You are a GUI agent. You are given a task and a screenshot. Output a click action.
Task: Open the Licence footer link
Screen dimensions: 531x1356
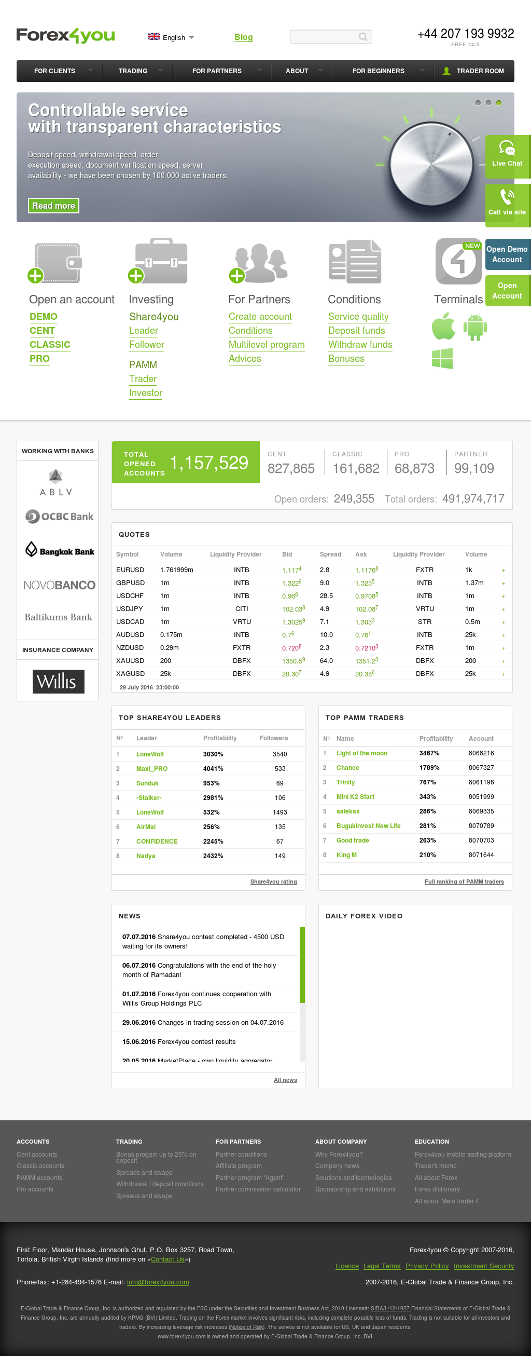pos(347,1266)
